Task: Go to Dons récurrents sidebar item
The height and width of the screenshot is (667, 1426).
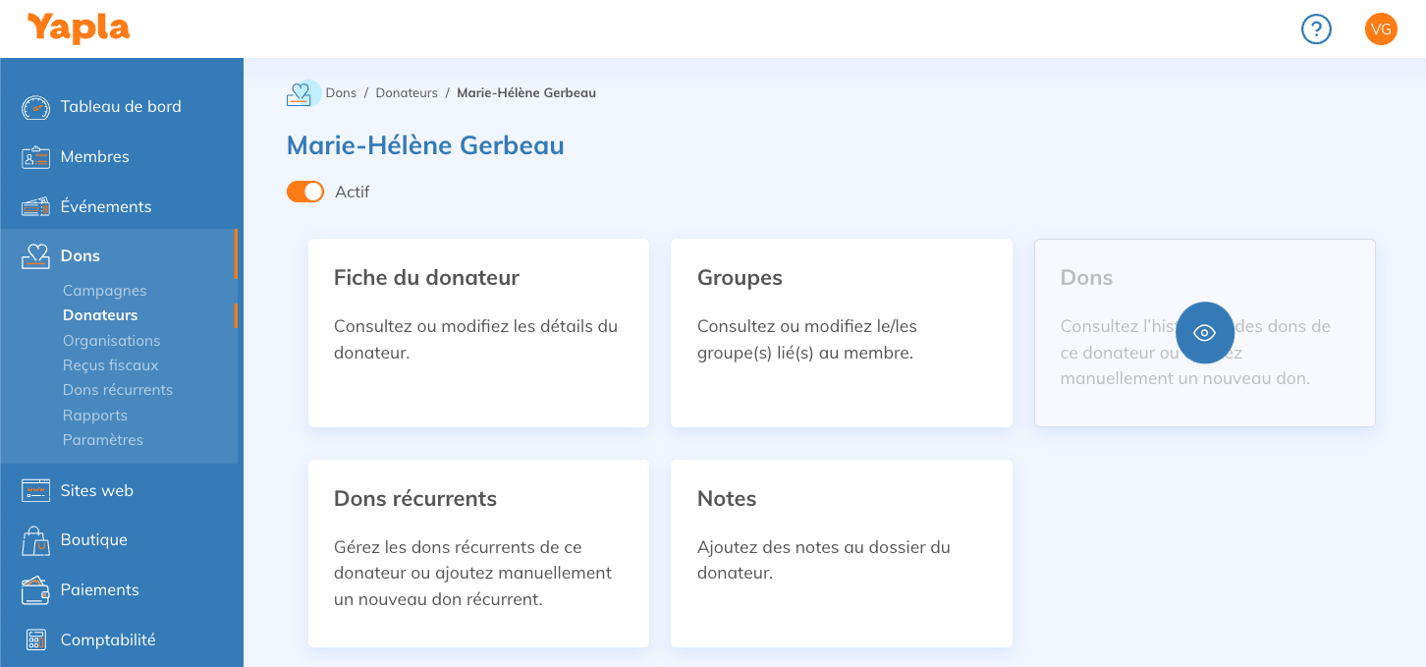Action: [118, 390]
